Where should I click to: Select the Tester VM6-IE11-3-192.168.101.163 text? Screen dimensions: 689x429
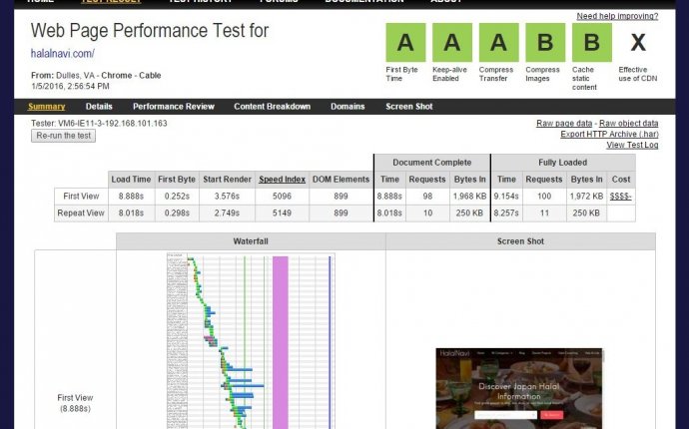pyautogui.click(x=99, y=124)
